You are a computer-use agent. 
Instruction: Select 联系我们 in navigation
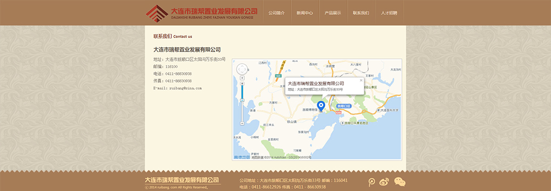pos(361,13)
